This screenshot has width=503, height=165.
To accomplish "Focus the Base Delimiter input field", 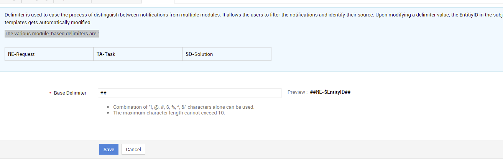I will point(189,93).
